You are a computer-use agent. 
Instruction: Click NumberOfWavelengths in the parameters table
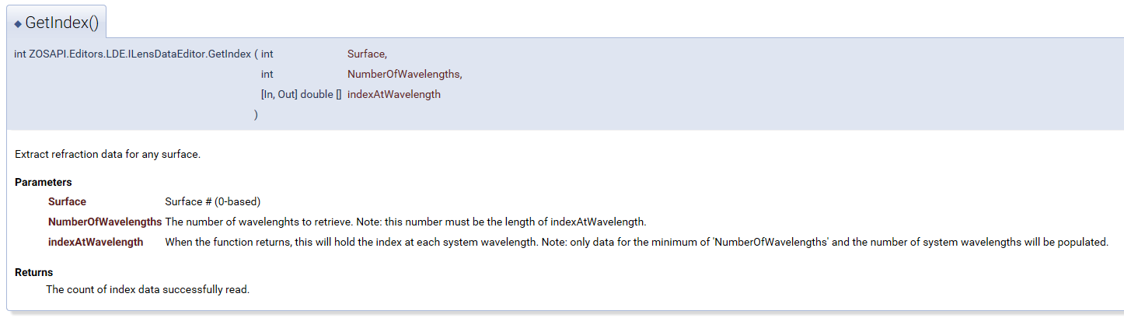[105, 222]
